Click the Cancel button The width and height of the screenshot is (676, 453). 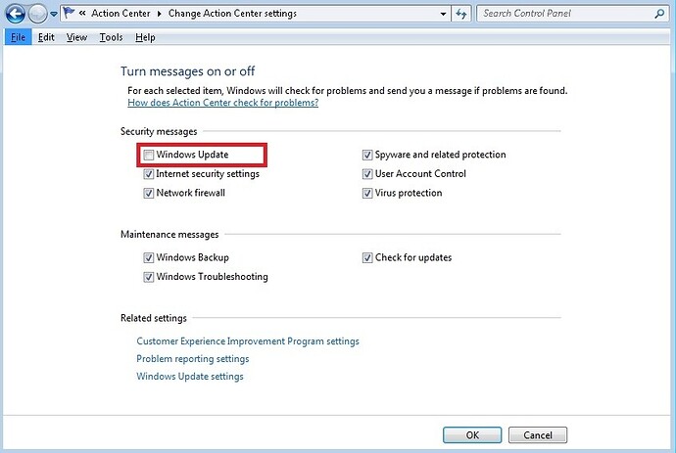(538, 435)
